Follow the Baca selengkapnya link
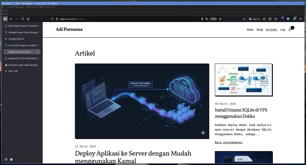Screen dimensions: 306x165 point(228,142)
